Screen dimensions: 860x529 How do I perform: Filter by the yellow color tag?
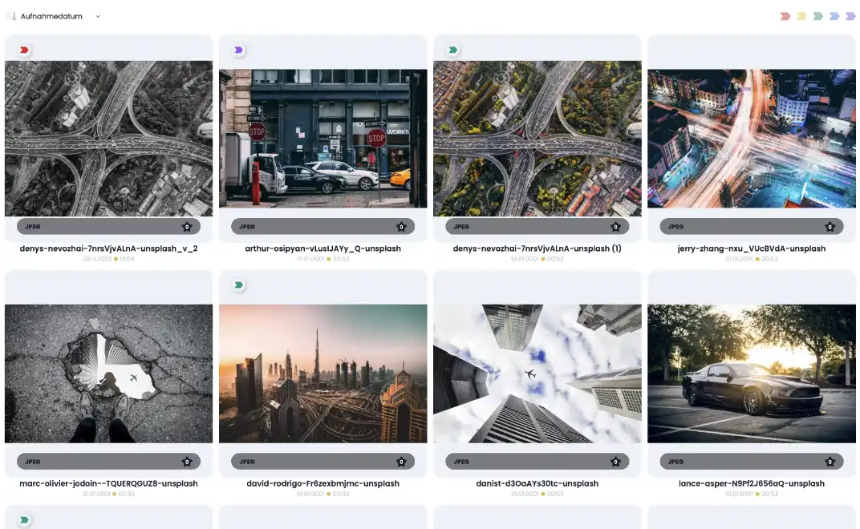click(x=801, y=16)
